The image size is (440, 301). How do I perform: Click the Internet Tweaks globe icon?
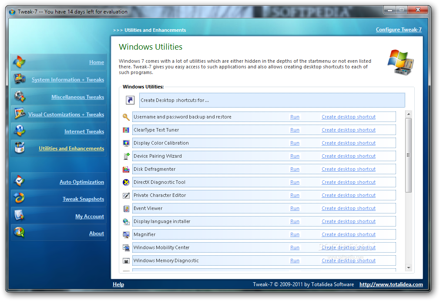coord(20,130)
